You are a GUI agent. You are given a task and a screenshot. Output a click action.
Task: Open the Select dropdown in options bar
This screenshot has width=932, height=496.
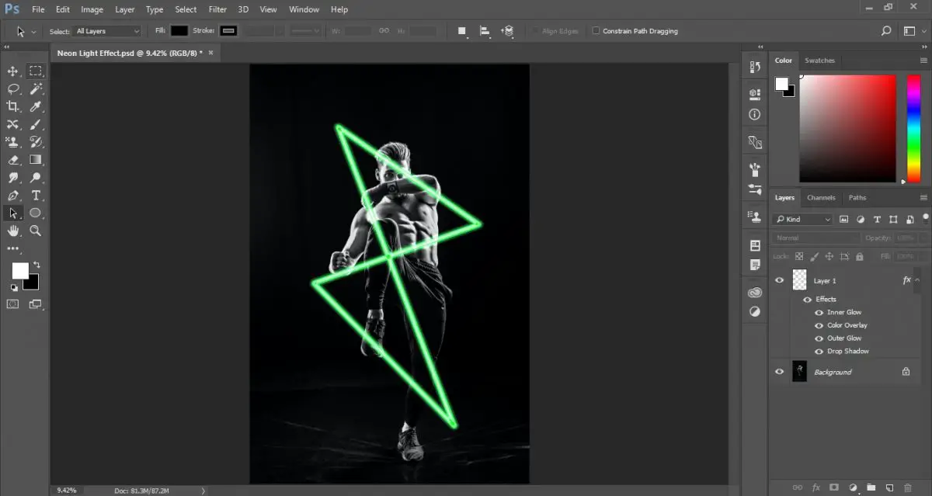(x=106, y=30)
